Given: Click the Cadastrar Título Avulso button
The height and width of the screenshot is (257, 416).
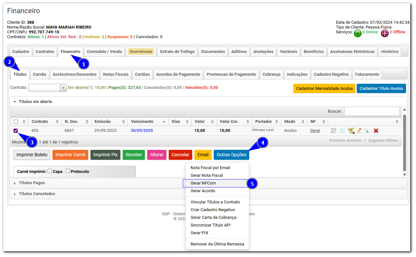Looking at the screenshot, I should pyautogui.click(x=381, y=88).
